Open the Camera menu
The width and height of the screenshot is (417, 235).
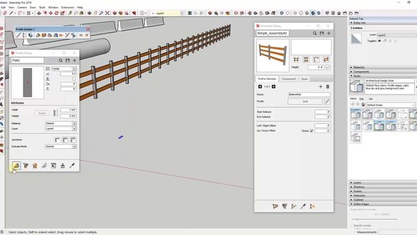click(22, 7)
